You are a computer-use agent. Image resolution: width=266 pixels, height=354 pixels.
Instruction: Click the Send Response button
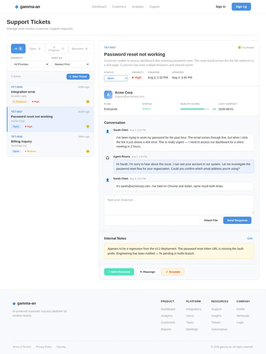click(x=237, y=220)
